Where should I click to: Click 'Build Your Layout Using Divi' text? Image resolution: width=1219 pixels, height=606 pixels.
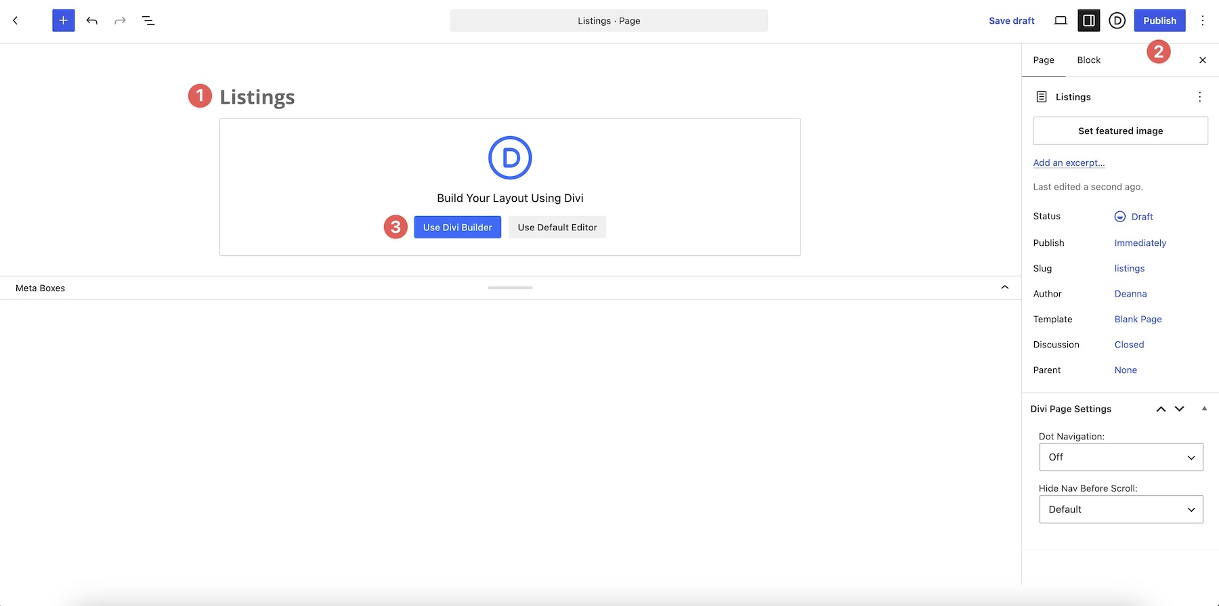(510, 198)
